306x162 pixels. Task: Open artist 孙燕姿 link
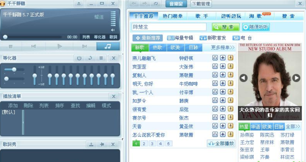[x=247, y=135]
